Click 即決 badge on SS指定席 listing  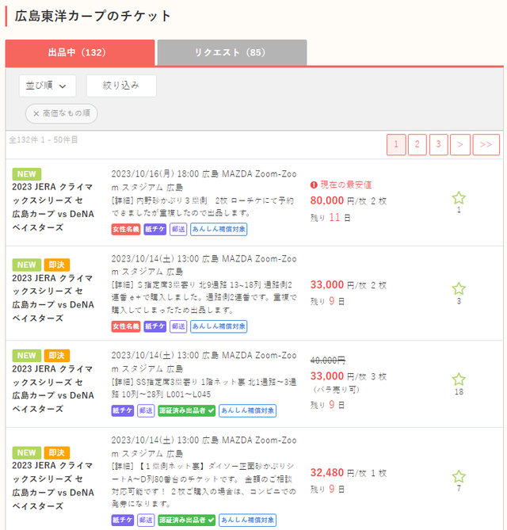tap(57, 356)
